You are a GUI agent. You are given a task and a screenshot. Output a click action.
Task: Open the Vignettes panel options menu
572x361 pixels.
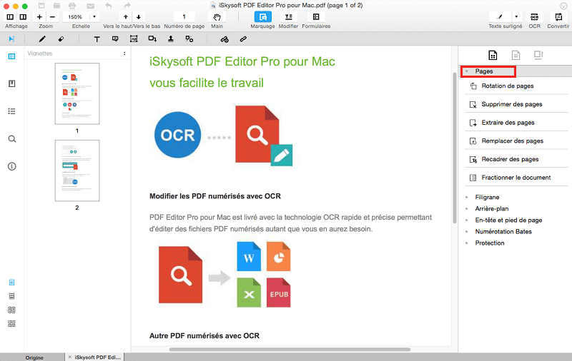click(x=124, y=53)
